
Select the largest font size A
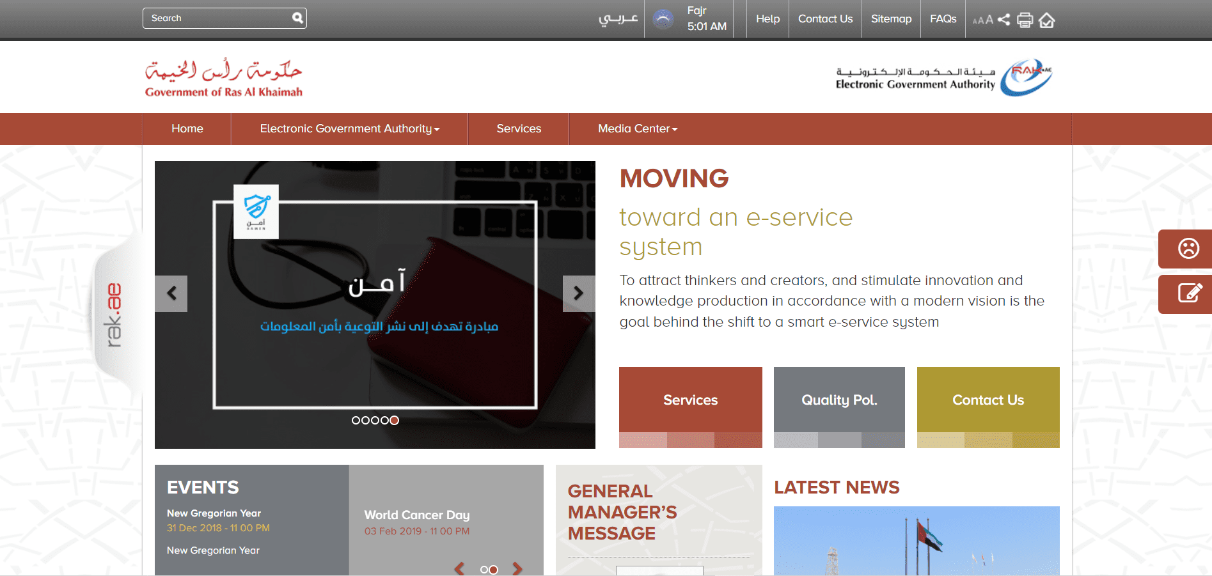click(x=989, y=19)
